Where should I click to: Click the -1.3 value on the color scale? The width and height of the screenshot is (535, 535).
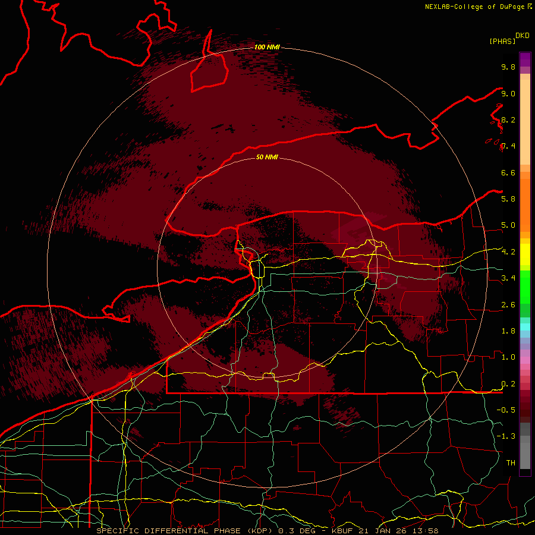point(506,436)
